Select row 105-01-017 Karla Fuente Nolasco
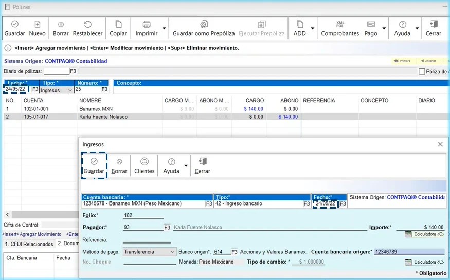The image size is (450, 280). (225, 117)
